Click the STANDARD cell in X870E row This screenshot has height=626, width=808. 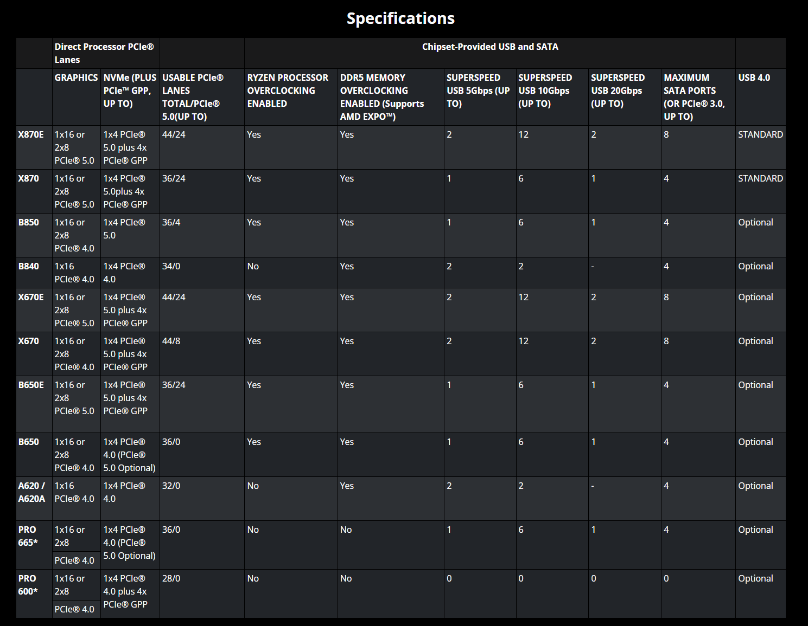coord(760,134)
